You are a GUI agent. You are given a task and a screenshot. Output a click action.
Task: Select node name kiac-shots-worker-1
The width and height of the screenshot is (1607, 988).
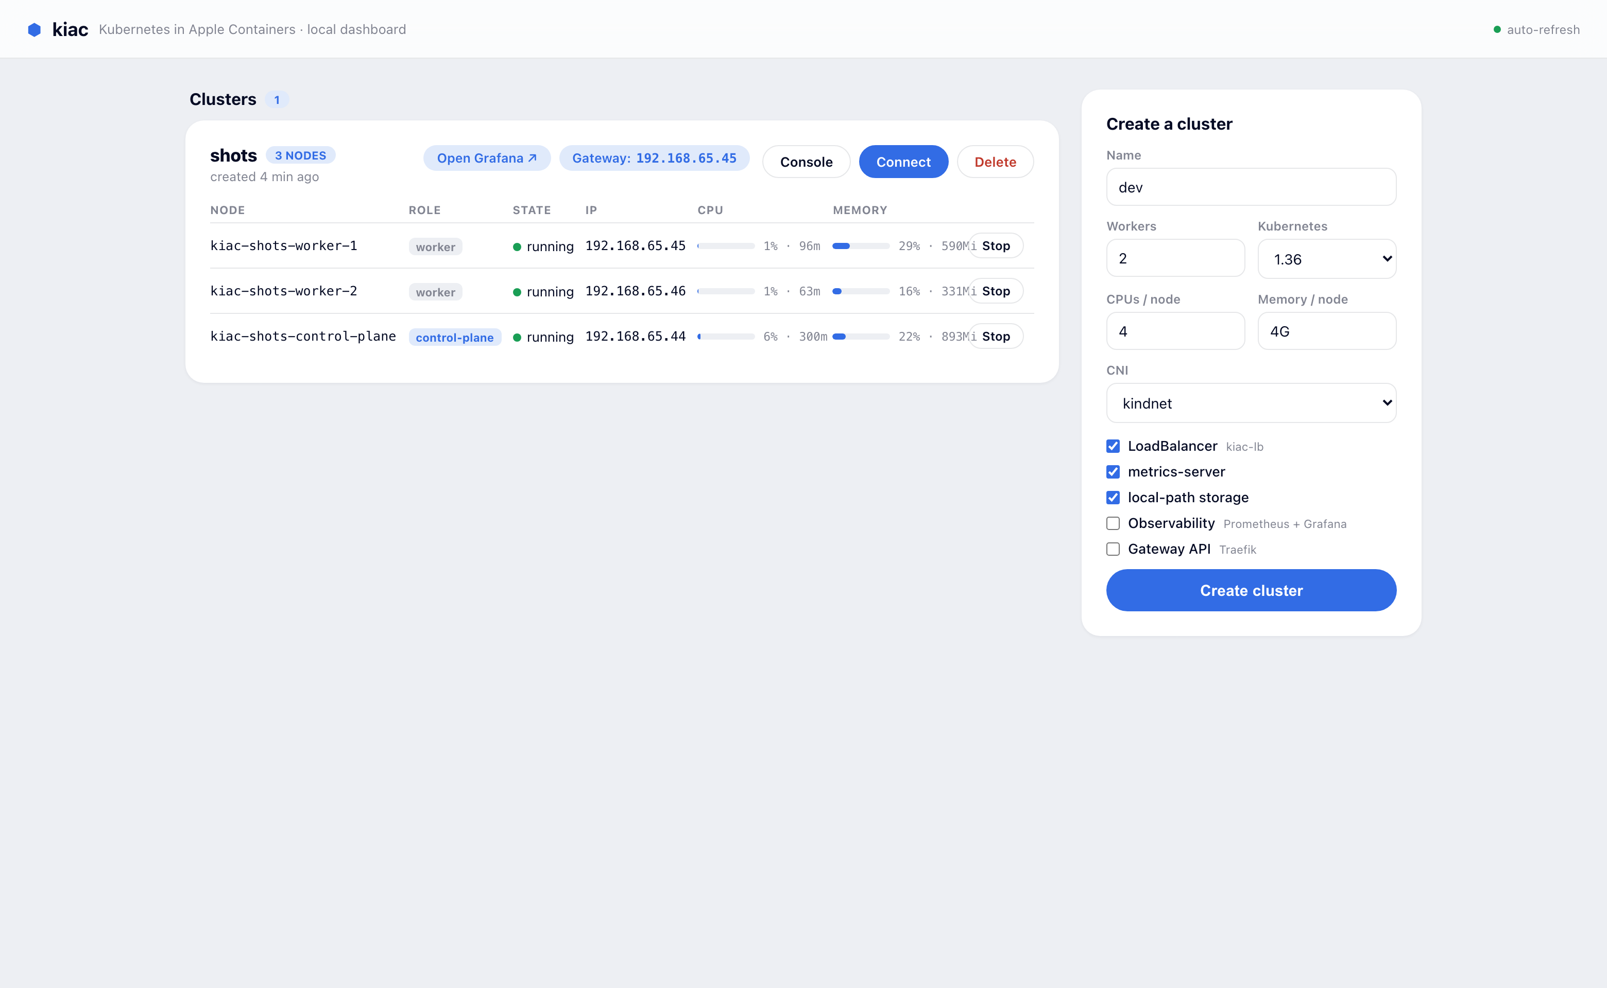(x=283, y=245)
